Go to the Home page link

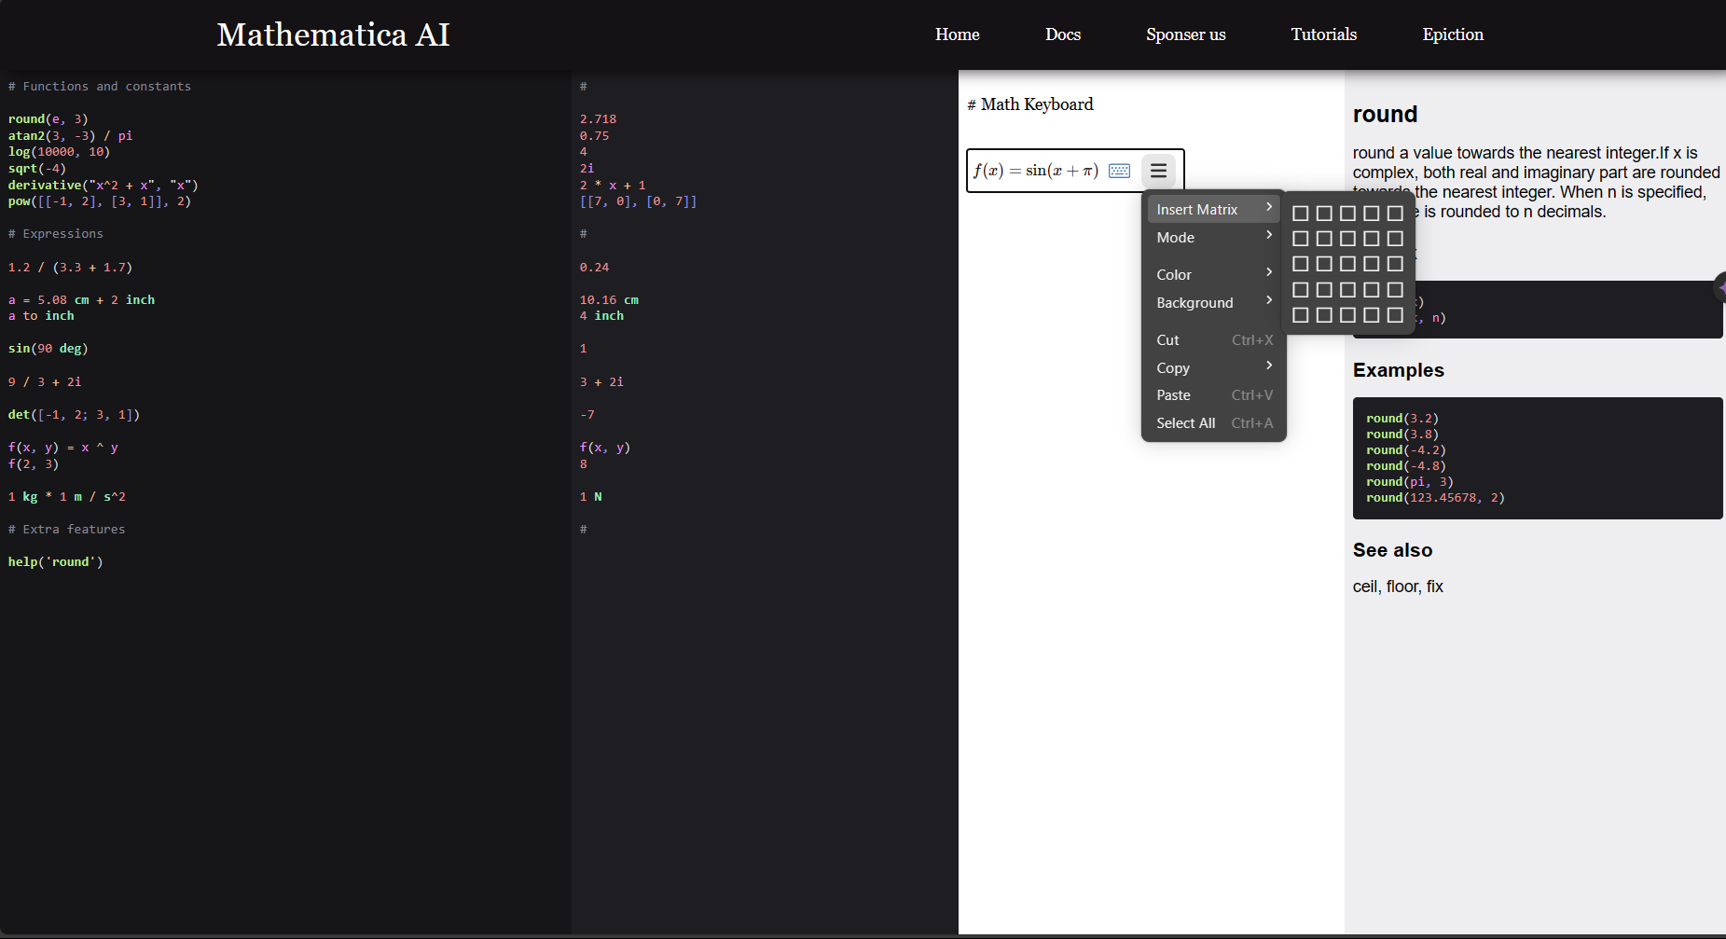click(x=958, y=35)
